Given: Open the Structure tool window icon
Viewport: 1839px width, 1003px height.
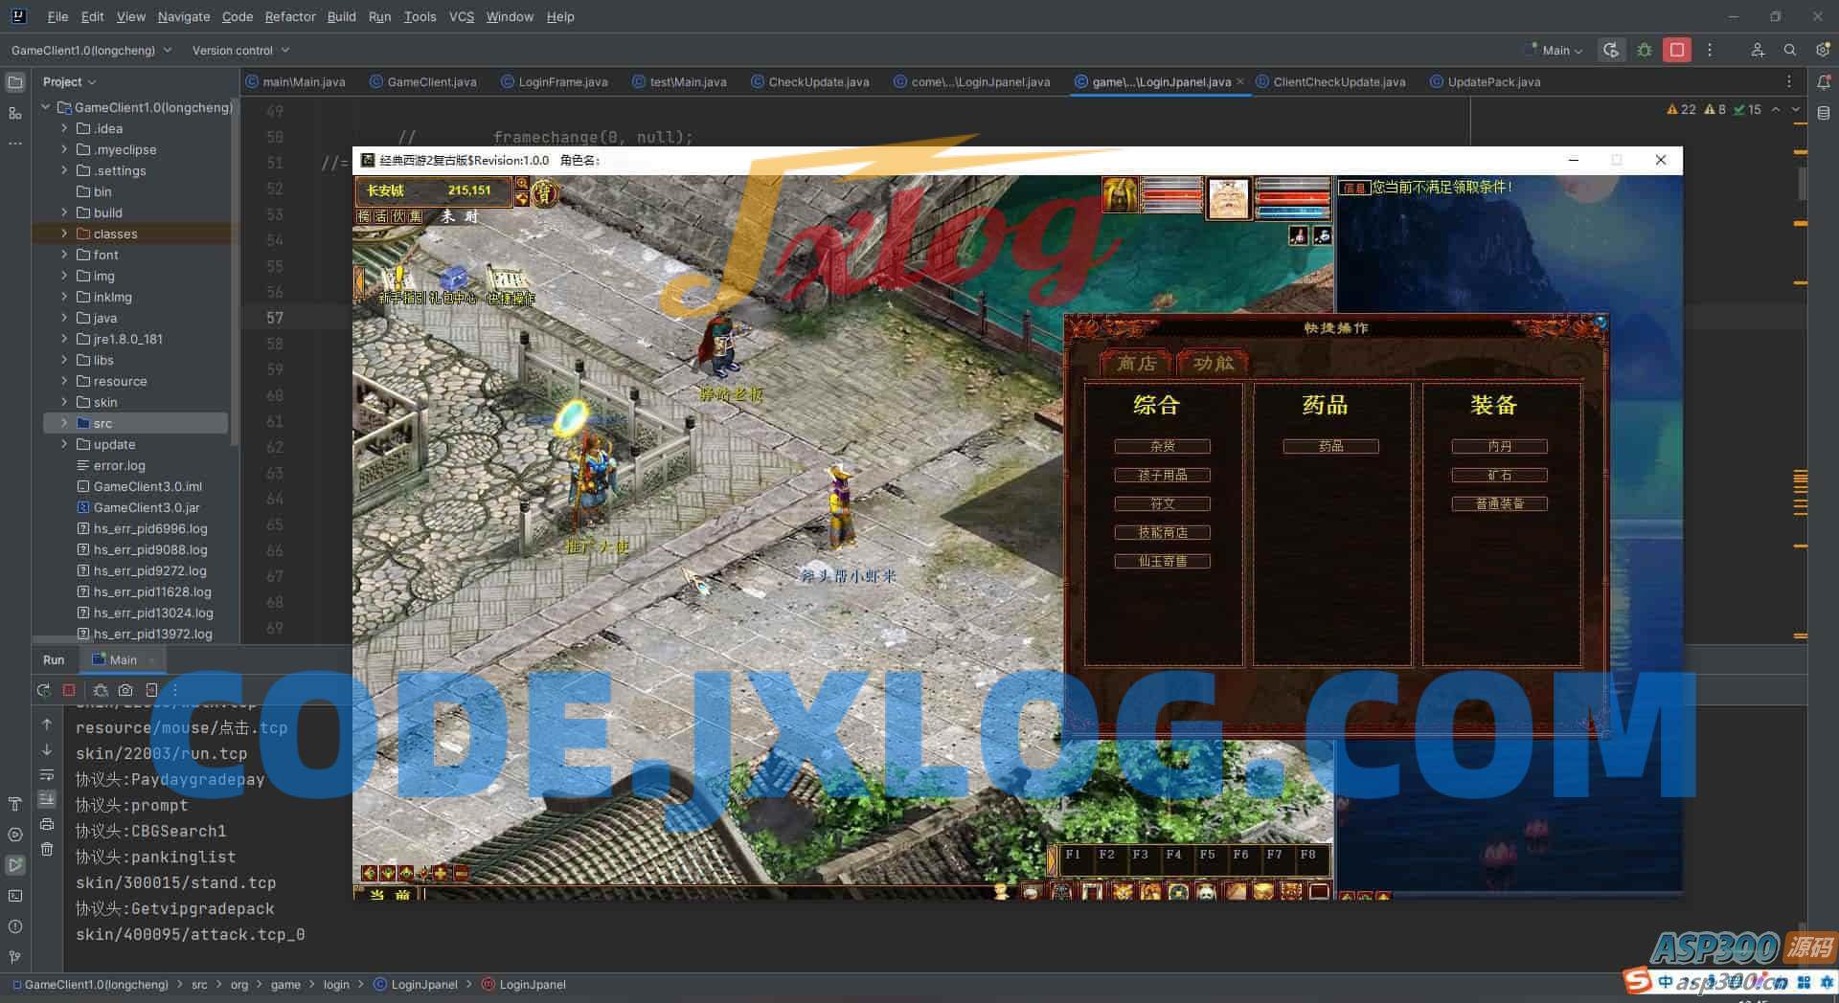Looking at the screenshot, I should [14, 113].
